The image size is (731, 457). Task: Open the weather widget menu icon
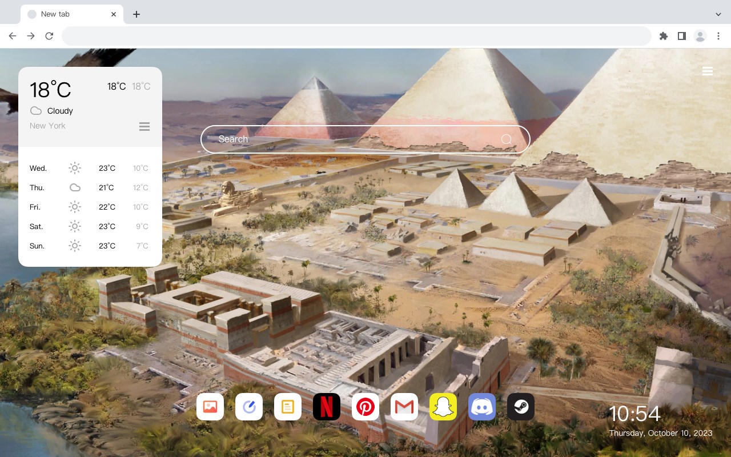[x=144, y=126]
